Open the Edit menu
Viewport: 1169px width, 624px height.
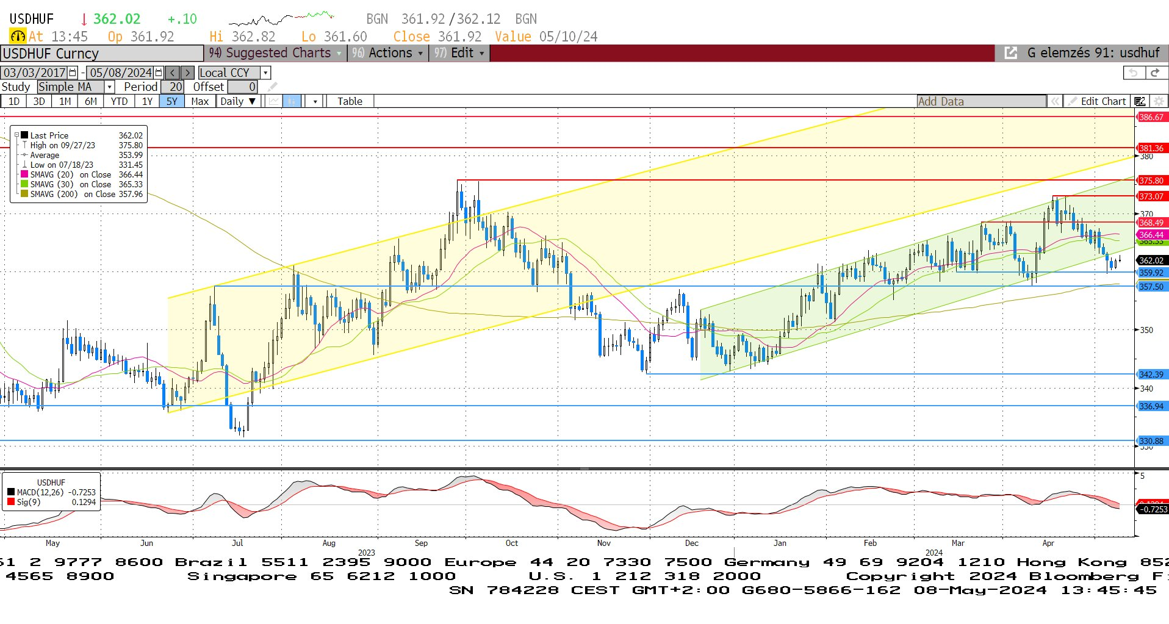[x=459, y=53]
